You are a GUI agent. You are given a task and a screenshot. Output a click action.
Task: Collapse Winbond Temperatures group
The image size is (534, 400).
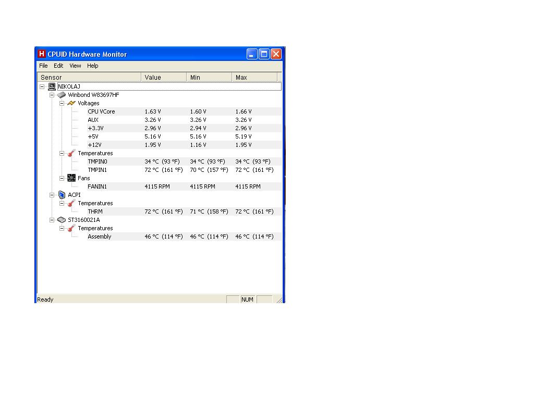coord(62,154)
